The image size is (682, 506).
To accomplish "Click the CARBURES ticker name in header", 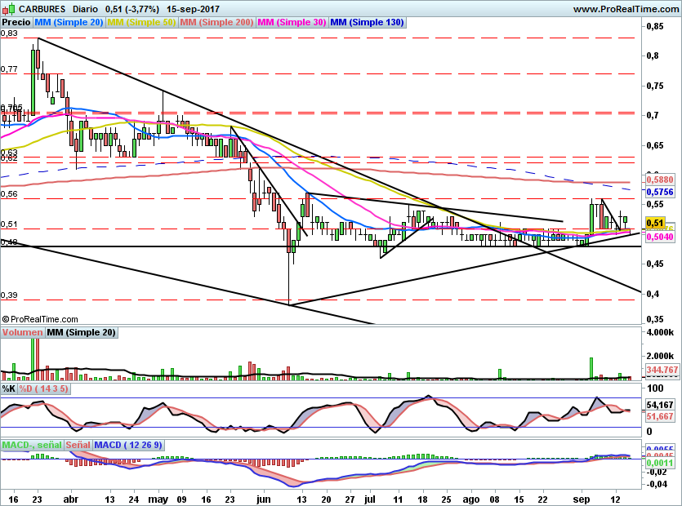I will [x=42, y=9].
